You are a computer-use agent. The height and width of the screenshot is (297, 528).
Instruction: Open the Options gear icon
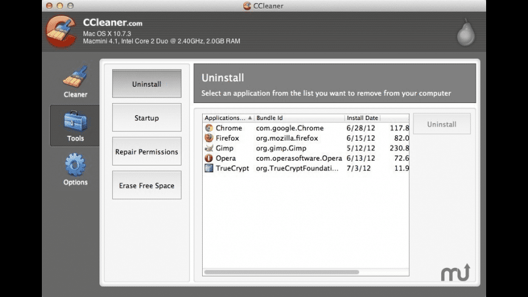tap(75, 164)
